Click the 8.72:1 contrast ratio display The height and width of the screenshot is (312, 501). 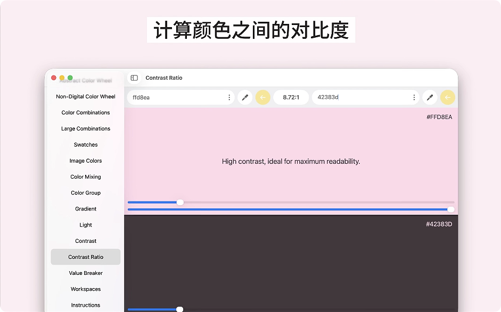(x=291, y=97)
